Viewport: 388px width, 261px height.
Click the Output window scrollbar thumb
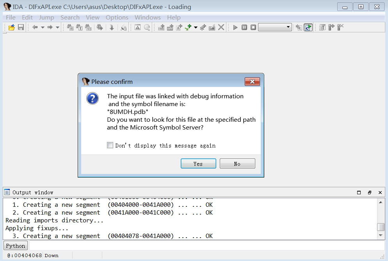pos(381,227)
